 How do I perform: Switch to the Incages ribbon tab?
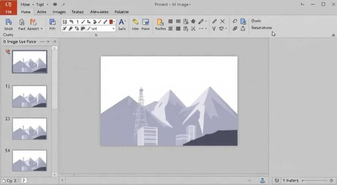59,12
